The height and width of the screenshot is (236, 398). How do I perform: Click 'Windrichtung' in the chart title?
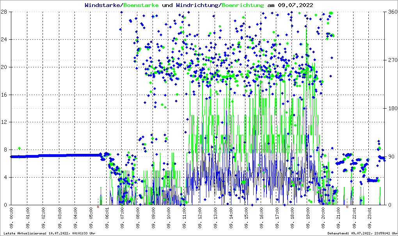pos(197,5)
